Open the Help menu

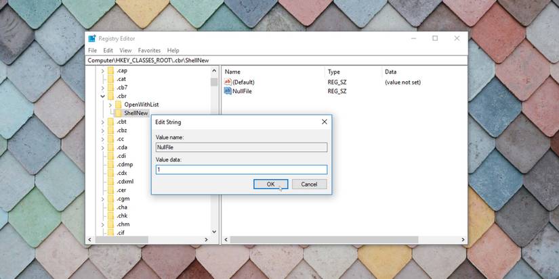click(x=173, y=51)
